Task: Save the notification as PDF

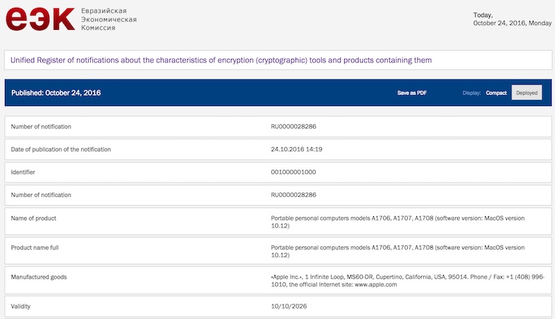Action: click(x=411, y=93)
